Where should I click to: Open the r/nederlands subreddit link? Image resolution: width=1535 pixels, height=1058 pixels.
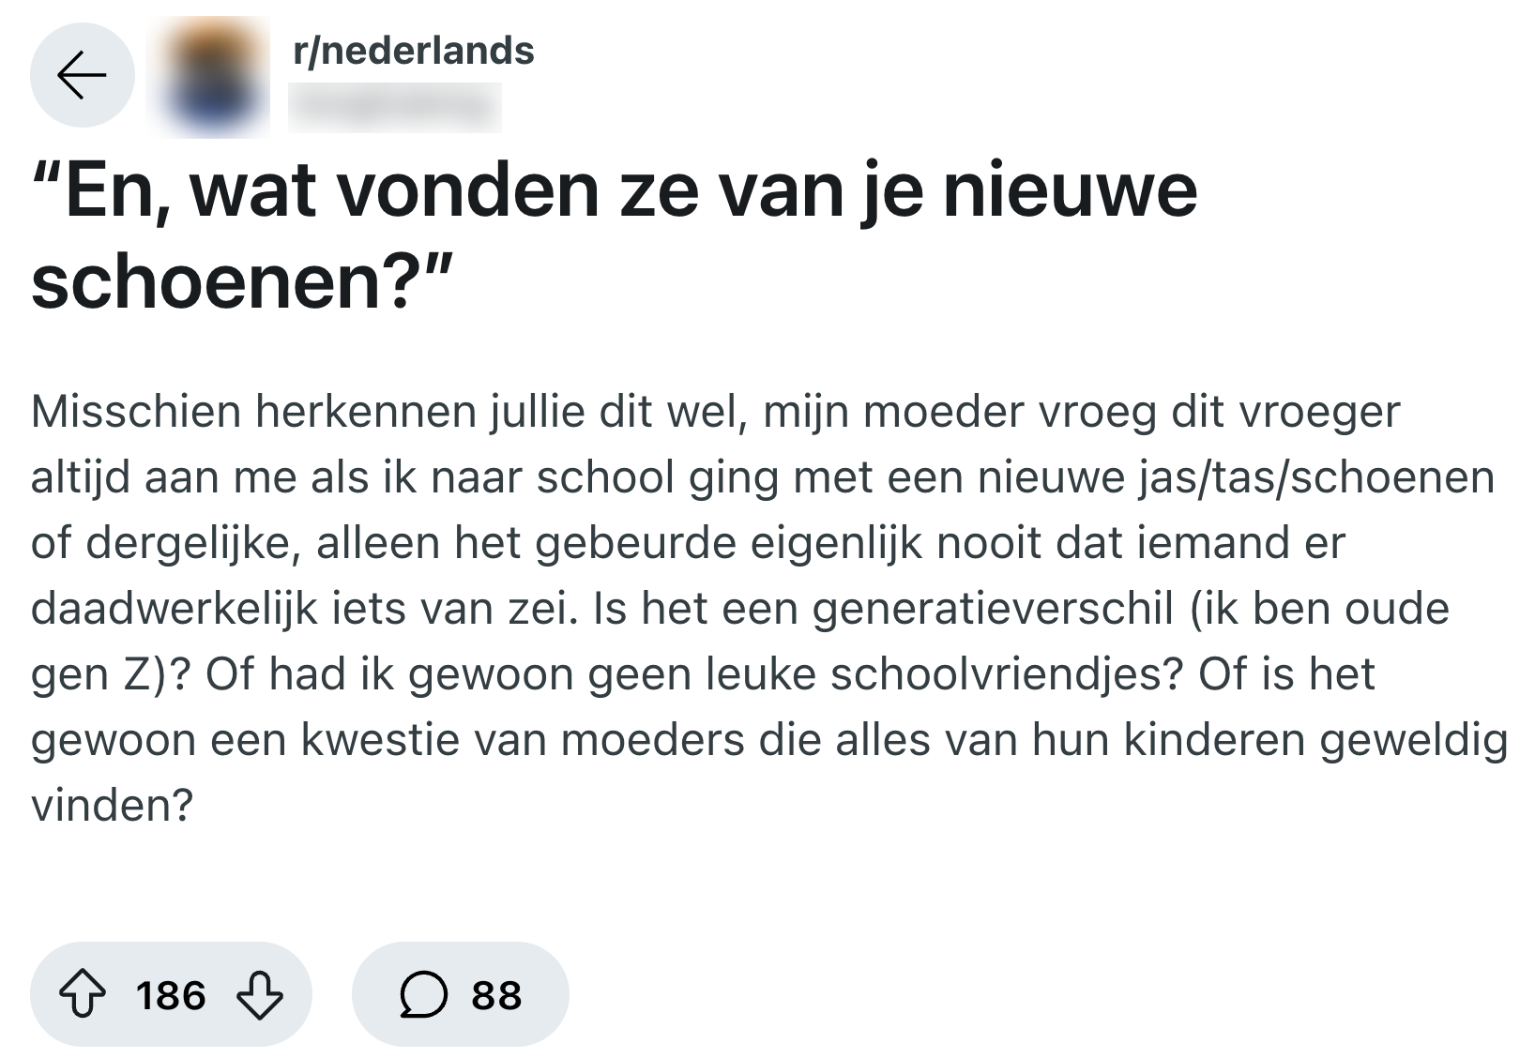click(413, 51)
